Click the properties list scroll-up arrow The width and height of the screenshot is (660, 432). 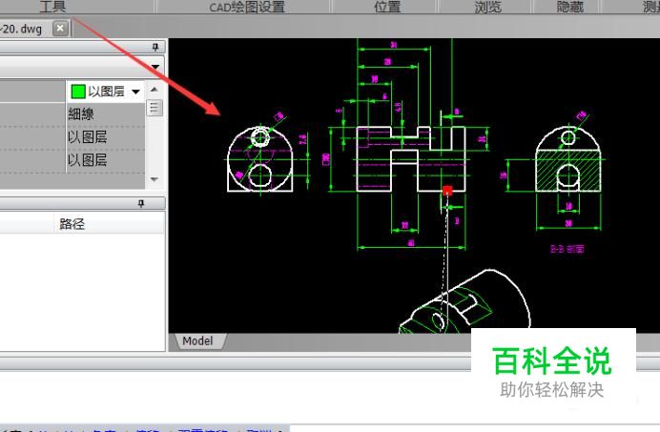tap(155, 90)
